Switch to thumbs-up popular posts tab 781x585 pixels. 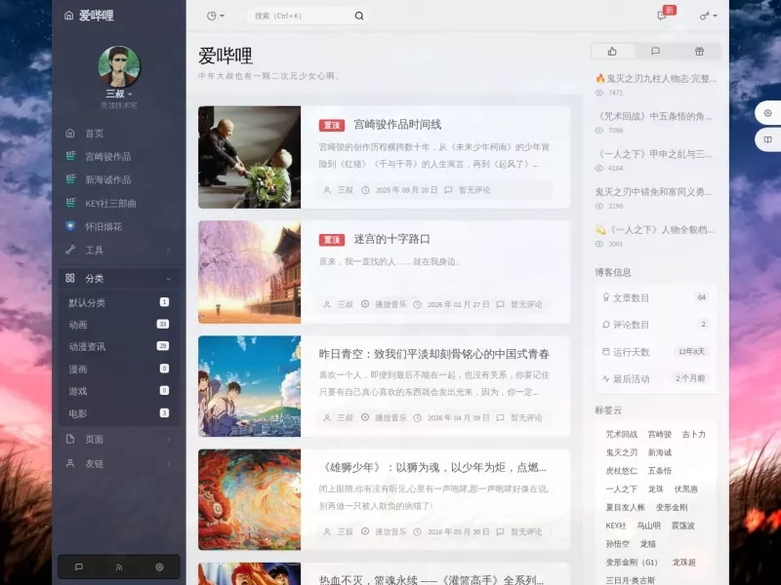613,52
